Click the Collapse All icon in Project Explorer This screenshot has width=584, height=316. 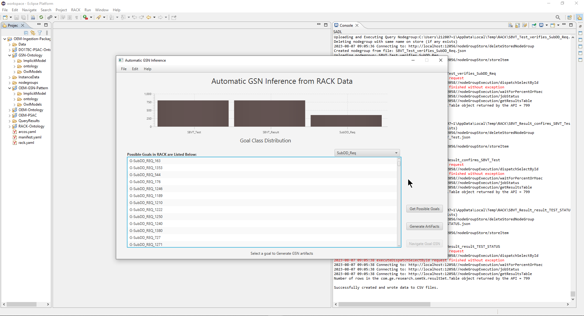point(26,33)
